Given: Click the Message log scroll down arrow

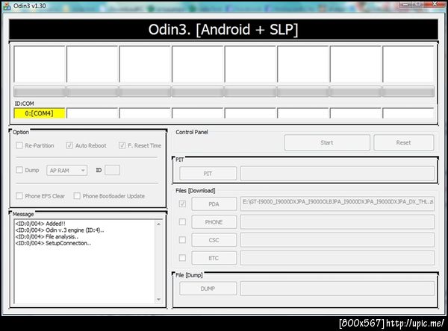Looking at the screenshot, I should (158, 300).
